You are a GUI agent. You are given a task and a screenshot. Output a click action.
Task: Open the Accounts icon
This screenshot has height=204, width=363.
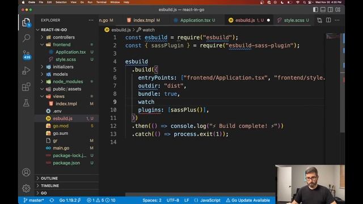coord(26,172)
